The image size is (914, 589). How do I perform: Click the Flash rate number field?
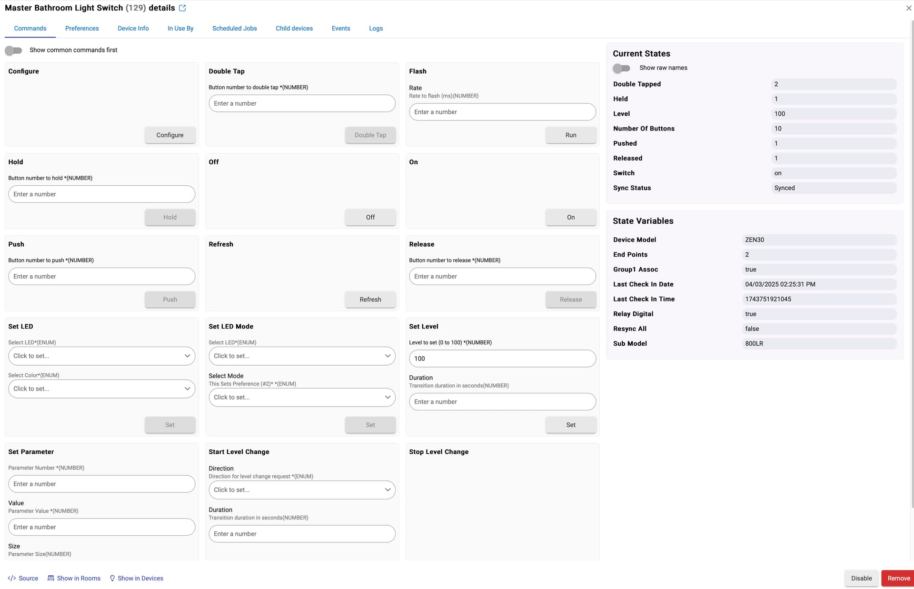coord(502,112)
